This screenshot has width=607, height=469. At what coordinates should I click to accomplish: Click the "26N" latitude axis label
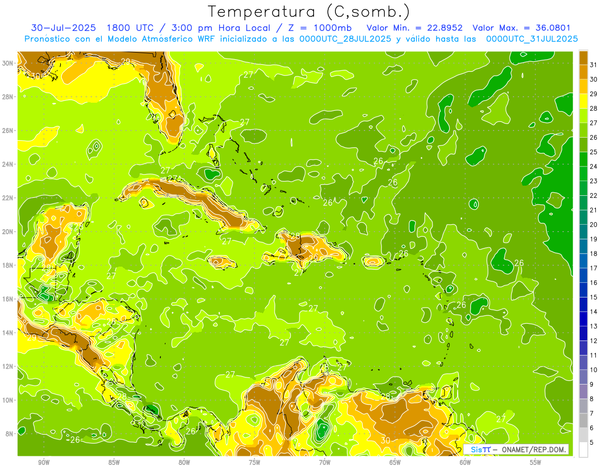click(8, 131)
